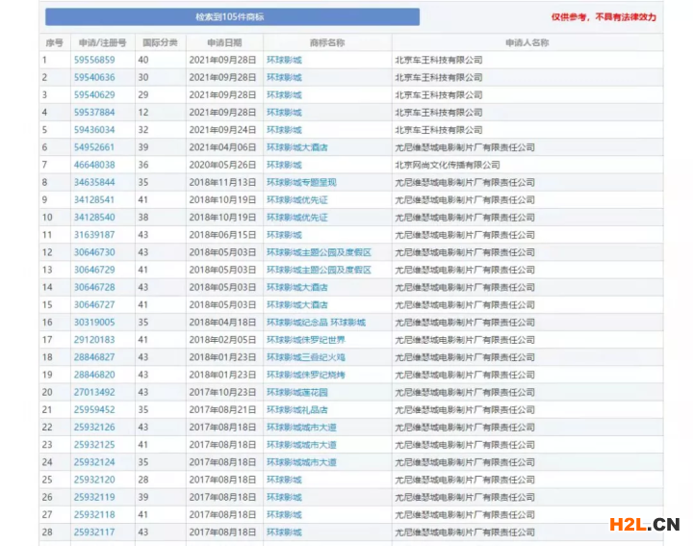Open registration number 59436034 link
The image size is (693, 546).
[94, 130]
